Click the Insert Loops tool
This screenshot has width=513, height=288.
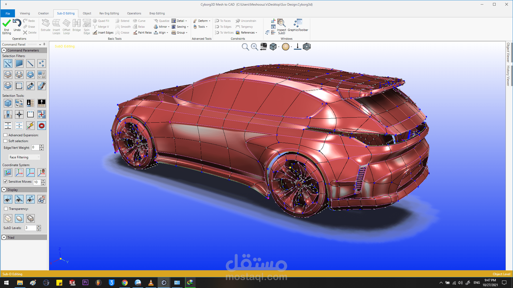click(56, 23)
